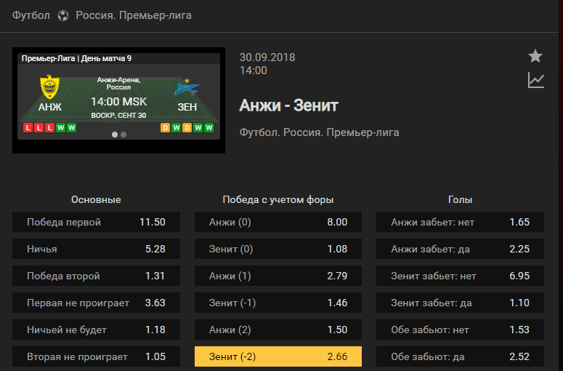
Task: Choose Обе забьют: нет 1.53
Action: [x=461, y=330]
